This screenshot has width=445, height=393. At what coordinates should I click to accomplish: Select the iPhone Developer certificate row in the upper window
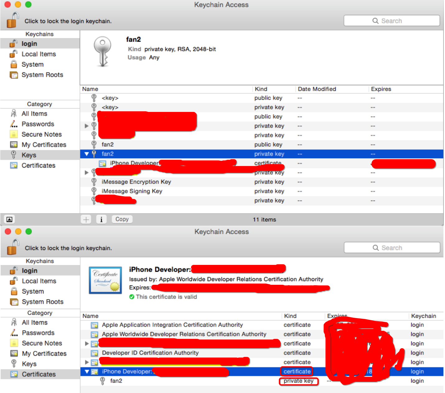[x=262, y=163]
